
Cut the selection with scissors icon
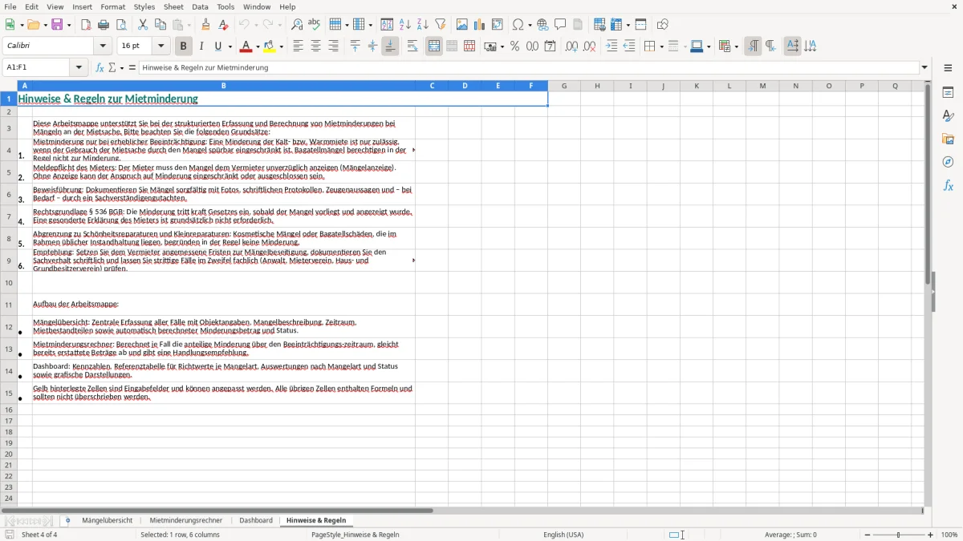pyautogui.click(x=143, y=25)
